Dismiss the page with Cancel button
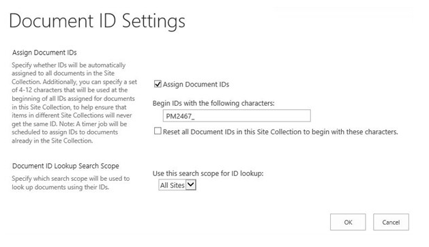The image size is (429, 247). (x=391, y=222)
